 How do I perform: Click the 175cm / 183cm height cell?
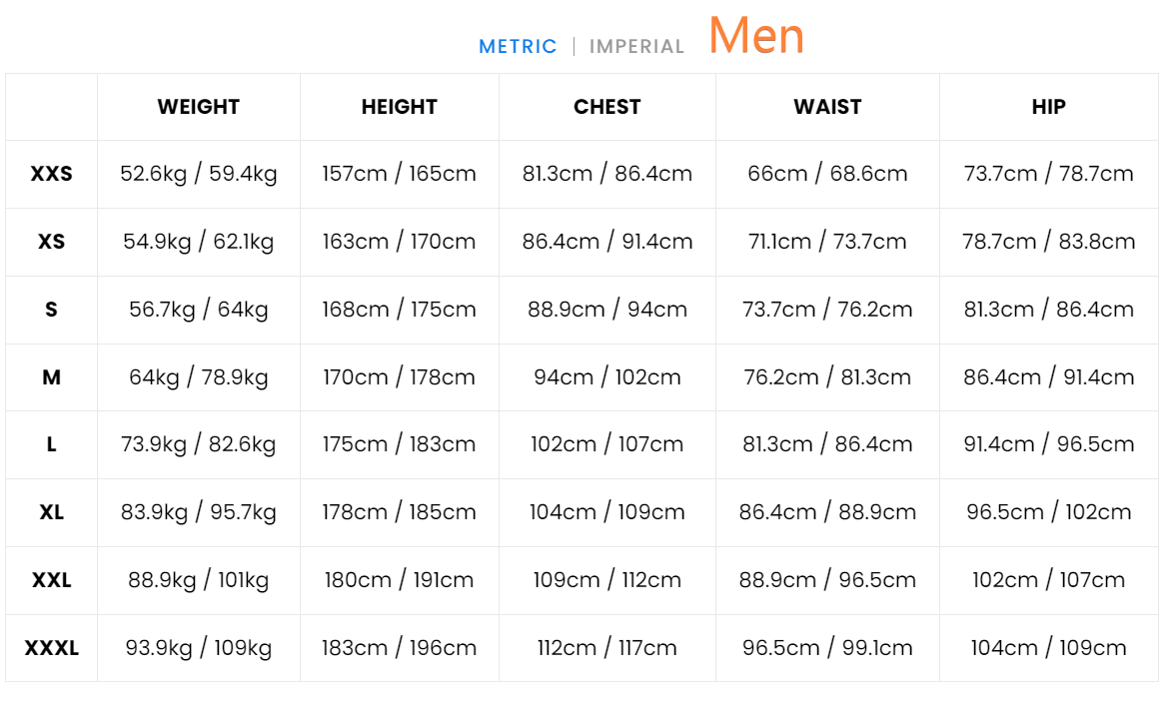(x=400, y=444)
